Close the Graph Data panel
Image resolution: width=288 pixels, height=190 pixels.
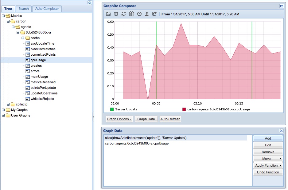point(281,131)
